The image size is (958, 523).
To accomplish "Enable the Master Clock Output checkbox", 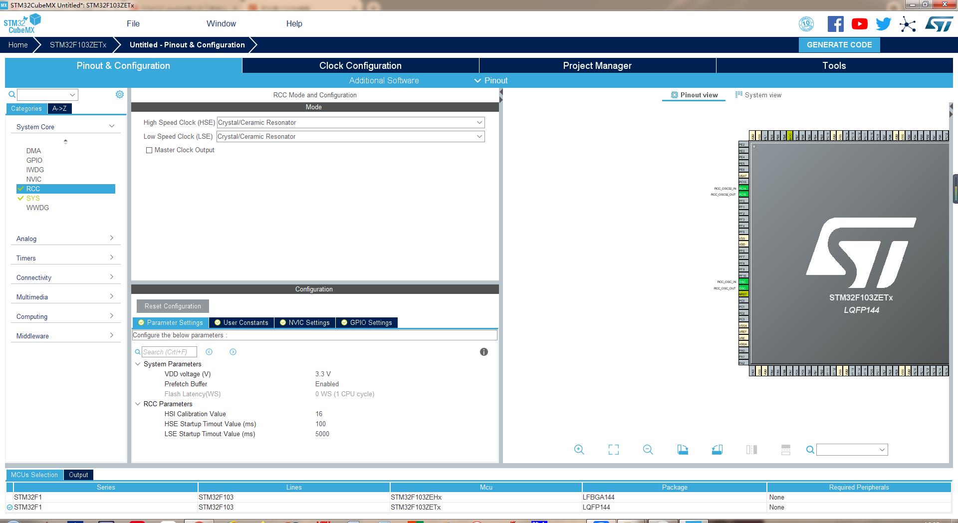I will click(x=149, y=150).
